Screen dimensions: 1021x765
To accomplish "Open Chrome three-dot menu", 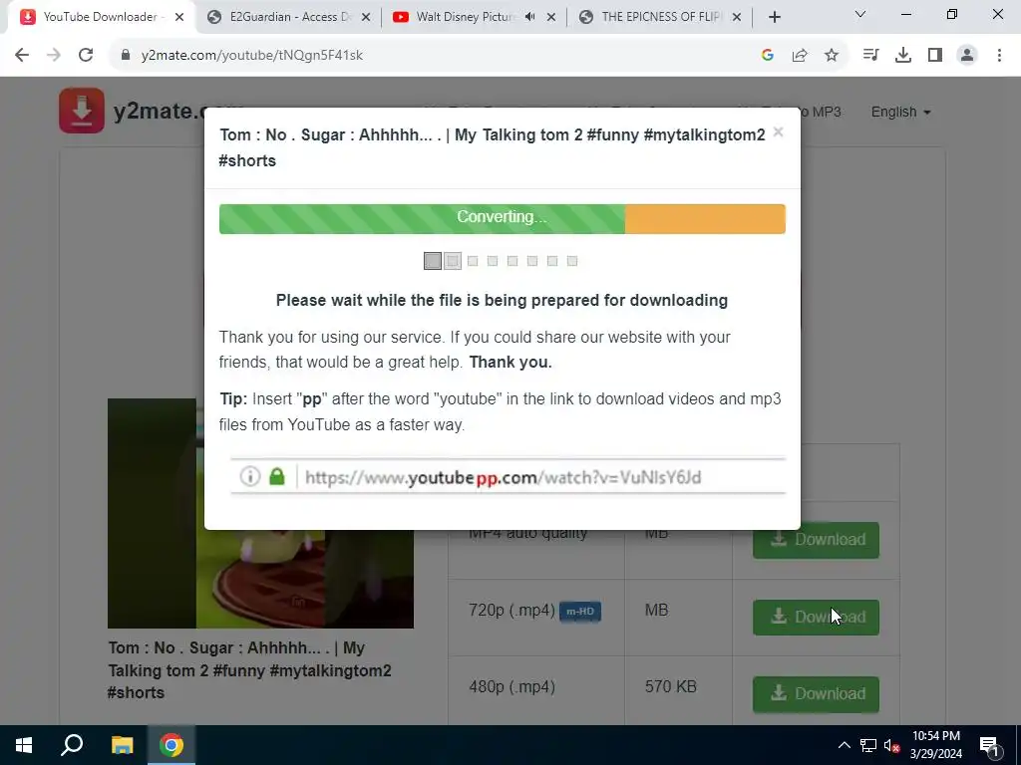I will click(x=999, y=56).
